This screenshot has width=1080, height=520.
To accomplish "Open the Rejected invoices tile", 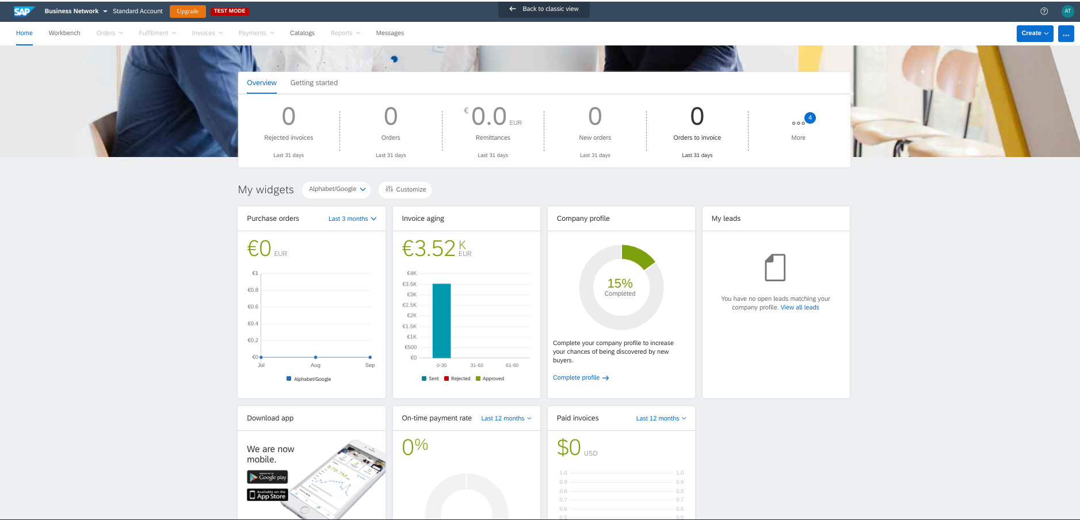I will 289,131.
